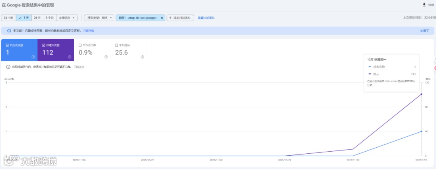Click the 2025/11/27 x-axis date label
The height and width of the screenshot is (169, 436).
[147, 160]
